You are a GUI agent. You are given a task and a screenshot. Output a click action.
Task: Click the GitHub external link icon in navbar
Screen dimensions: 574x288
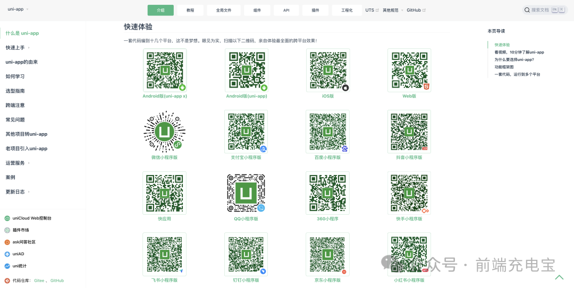click(x=424, y=10)
